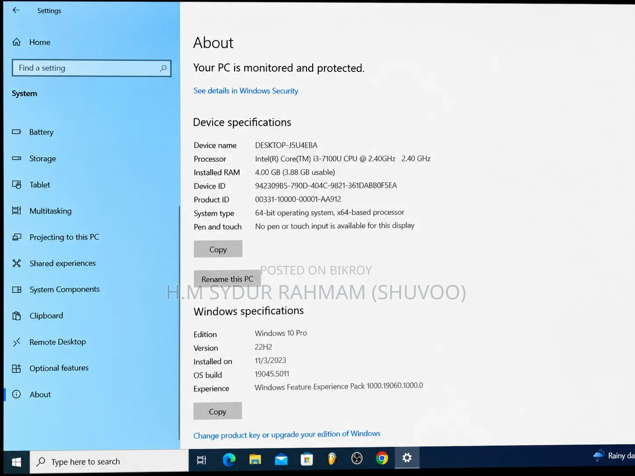Click Copy under Windows specifications
635x476 pixels.
[218, 411]
